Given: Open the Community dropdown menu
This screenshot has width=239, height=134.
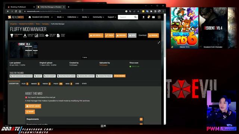Looking at the screenshot, I should 98,17.
